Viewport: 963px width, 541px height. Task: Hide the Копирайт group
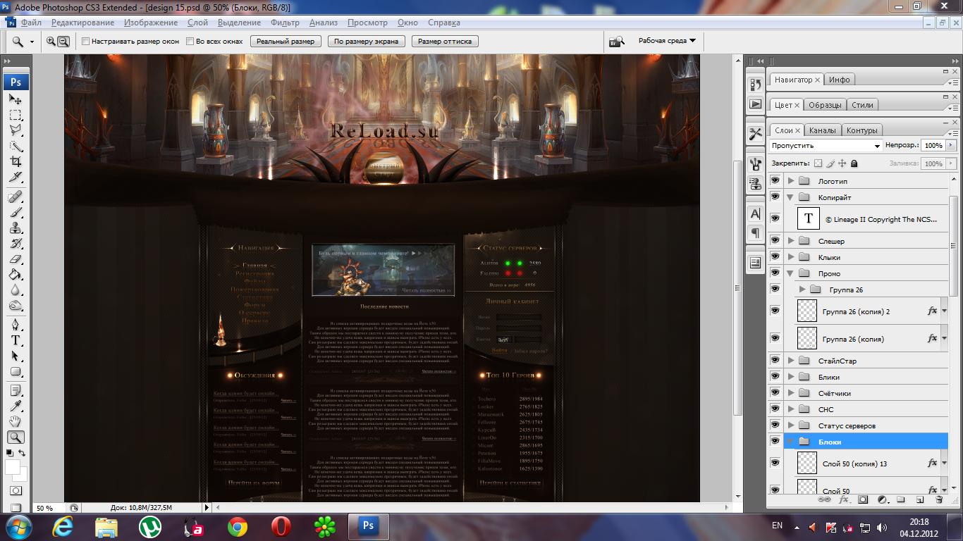(x=775, y=197)
